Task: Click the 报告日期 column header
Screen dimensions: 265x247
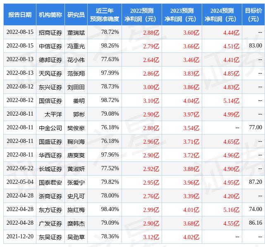Action: [20, 15]
